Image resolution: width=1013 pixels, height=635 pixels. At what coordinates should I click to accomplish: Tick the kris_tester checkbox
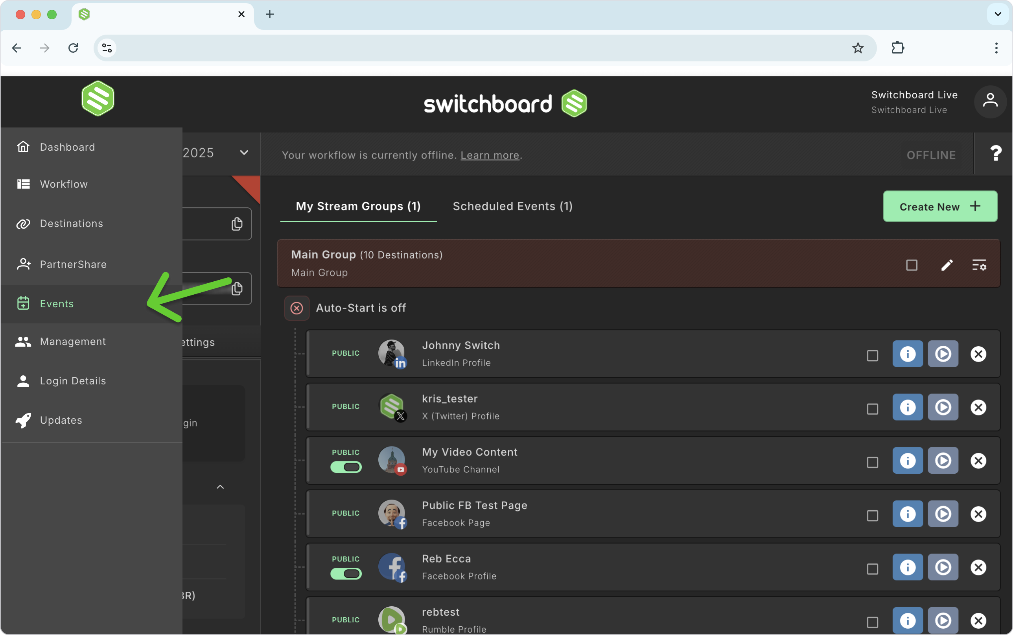[873, 409]
